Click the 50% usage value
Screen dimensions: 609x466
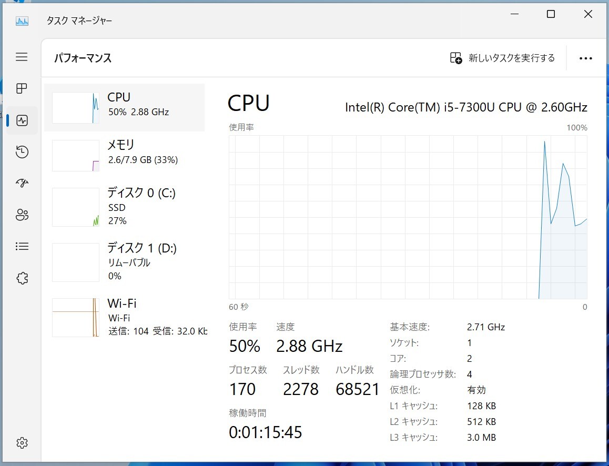[245, 346]
